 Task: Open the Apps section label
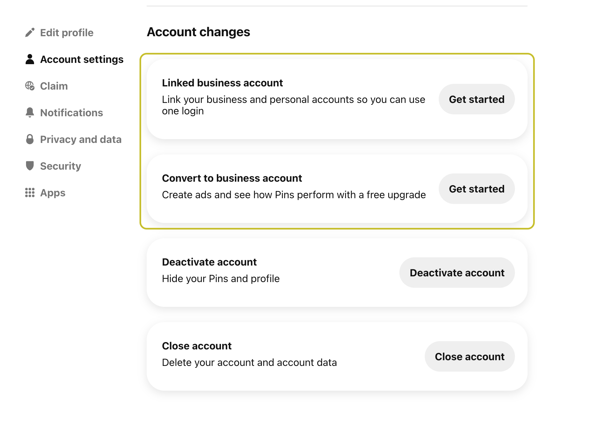click(53, 193)
